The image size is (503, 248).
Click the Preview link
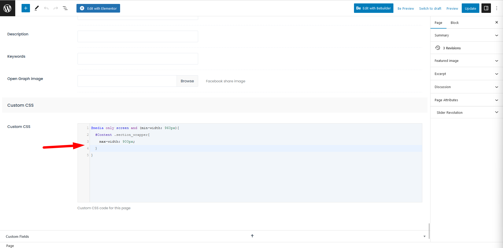452,8
